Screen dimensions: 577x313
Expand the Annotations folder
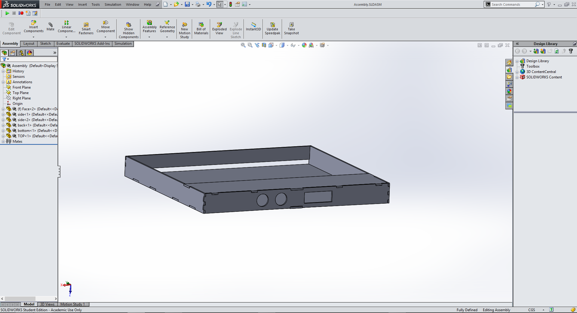point(3,82)
